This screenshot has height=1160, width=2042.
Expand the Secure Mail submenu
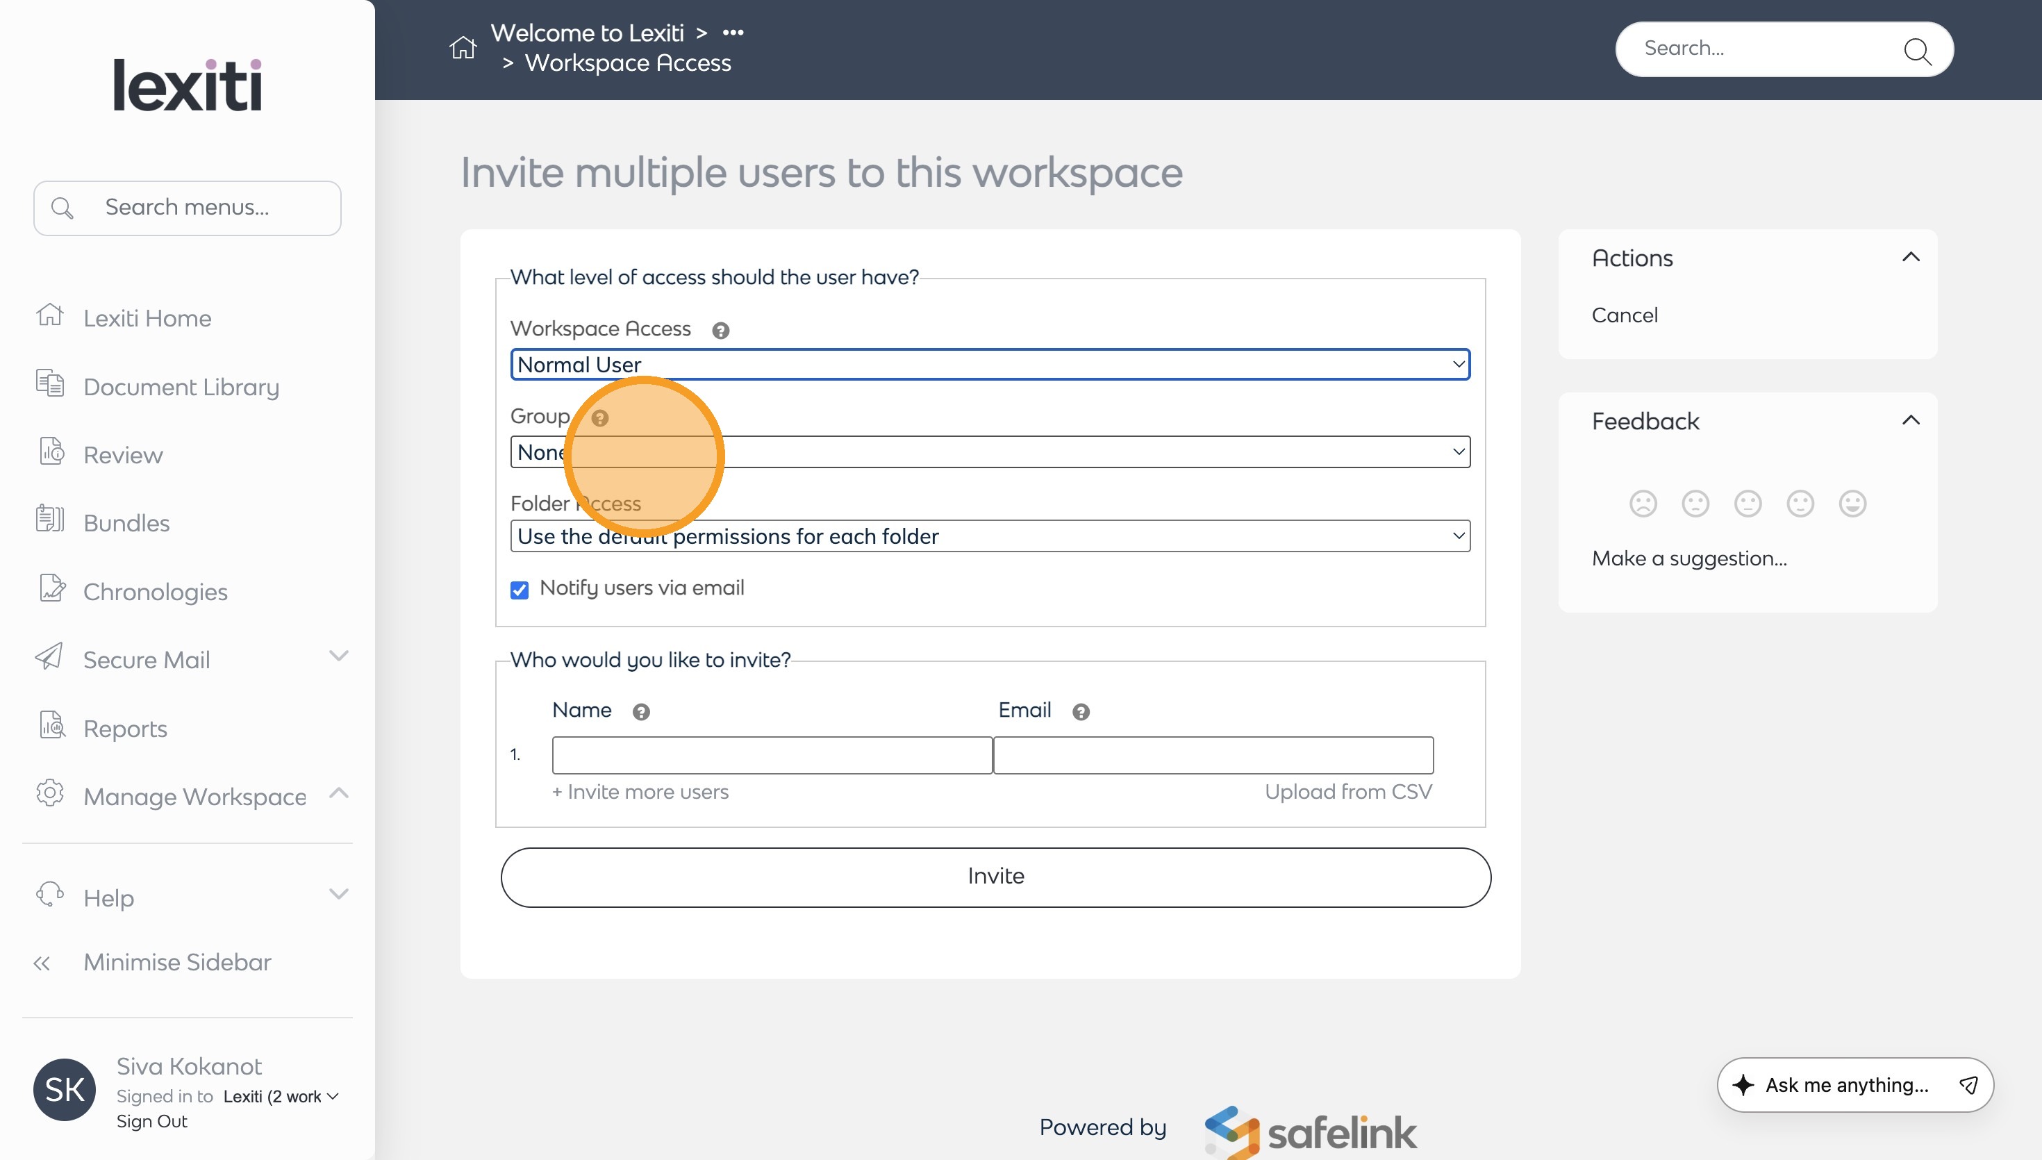[338, 656]
